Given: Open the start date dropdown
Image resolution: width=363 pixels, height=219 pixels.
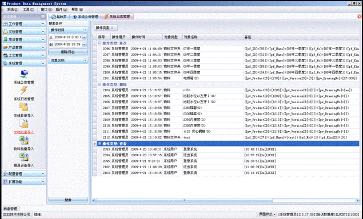Looking at the screenshot, I should coord(84,37).
